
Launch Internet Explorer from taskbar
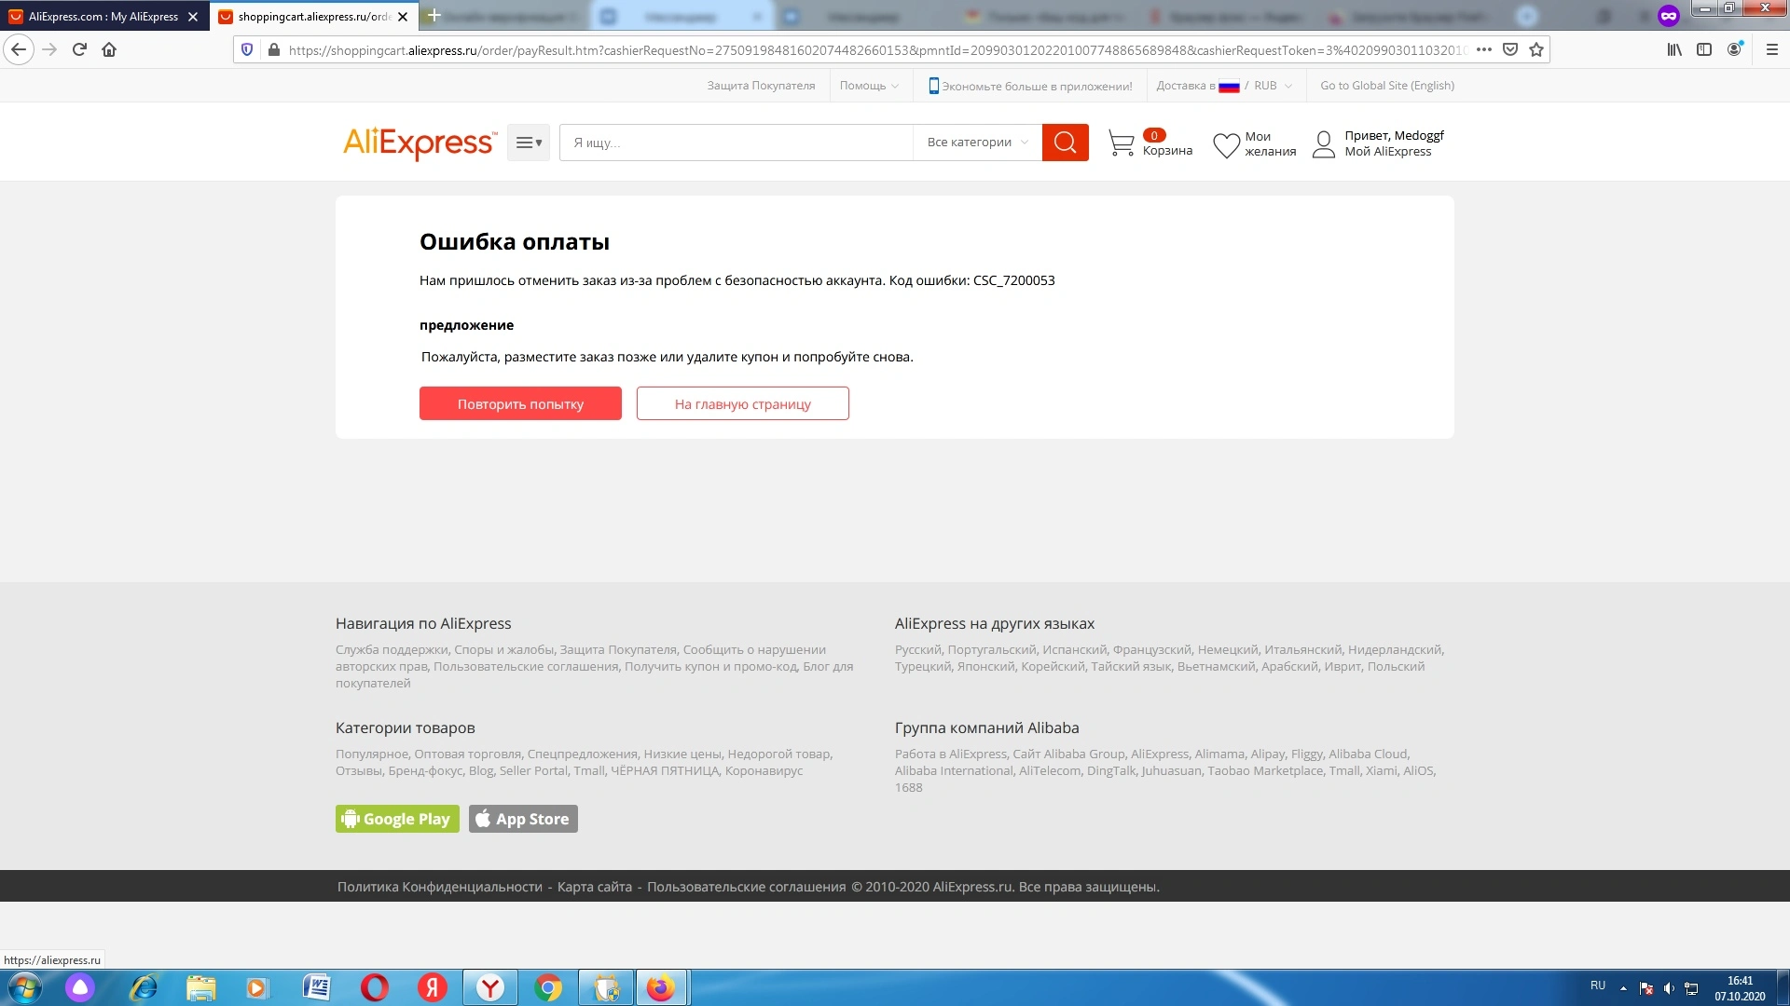tap(144, 987)
